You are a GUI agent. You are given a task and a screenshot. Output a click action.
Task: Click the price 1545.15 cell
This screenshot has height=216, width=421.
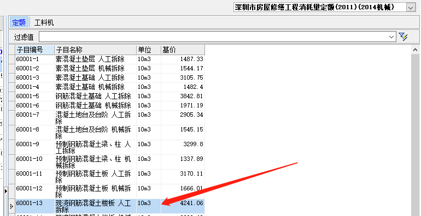pyautogui.click(x=183, y=133)
